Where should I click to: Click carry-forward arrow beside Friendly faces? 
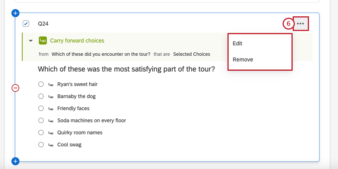51,109
